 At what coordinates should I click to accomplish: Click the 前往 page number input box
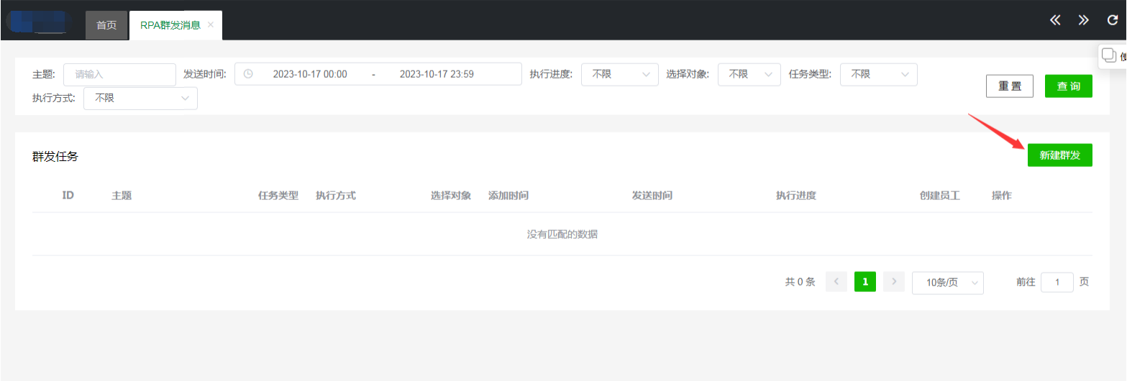click(1057, 283)
